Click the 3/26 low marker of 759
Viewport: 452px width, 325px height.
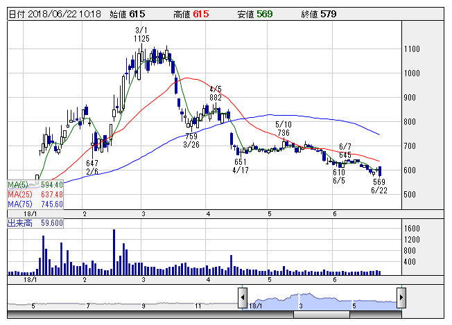click(x=191, y=141)
